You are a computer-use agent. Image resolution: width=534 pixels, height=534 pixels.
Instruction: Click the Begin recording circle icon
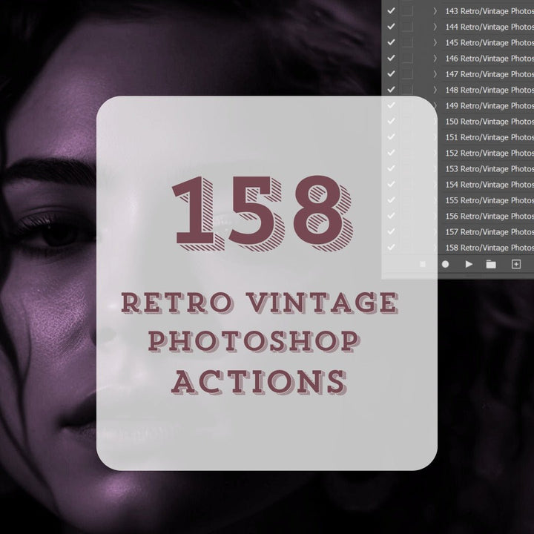click(445, 264)
